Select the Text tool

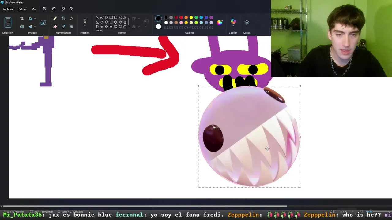(x=72, y=19)
